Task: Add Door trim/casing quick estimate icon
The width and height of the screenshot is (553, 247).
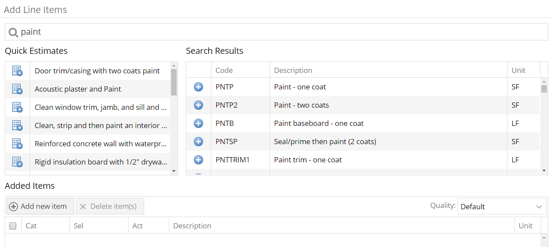Action: (17, 71)
